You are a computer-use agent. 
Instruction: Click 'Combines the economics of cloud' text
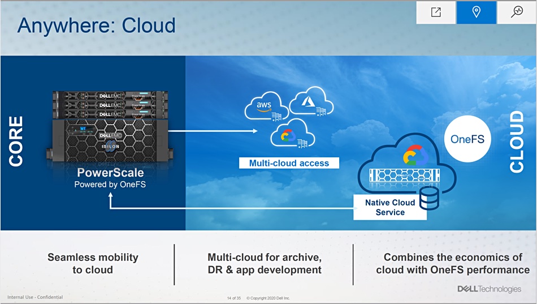[x=453, y=263]
